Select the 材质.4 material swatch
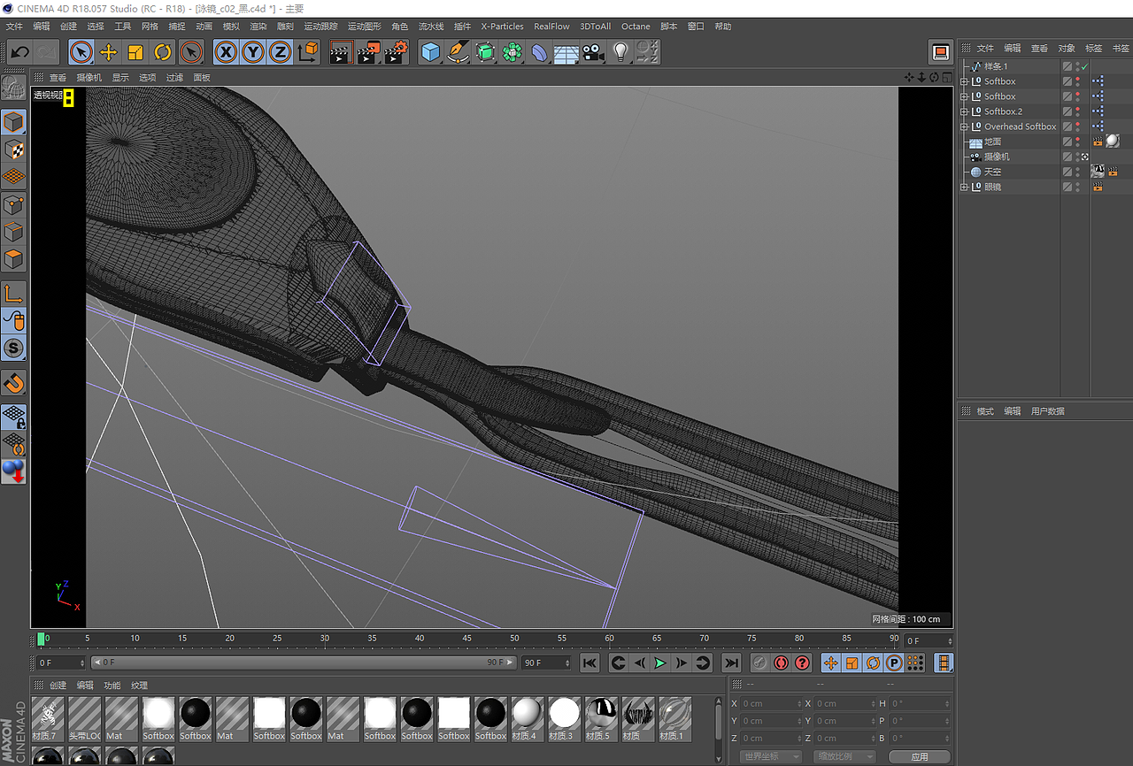 point(527,718)
